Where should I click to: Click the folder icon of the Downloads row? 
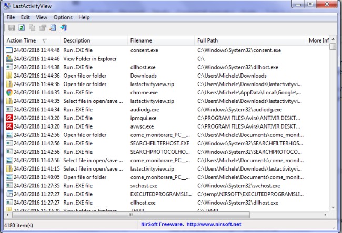(x=9, y=76)
